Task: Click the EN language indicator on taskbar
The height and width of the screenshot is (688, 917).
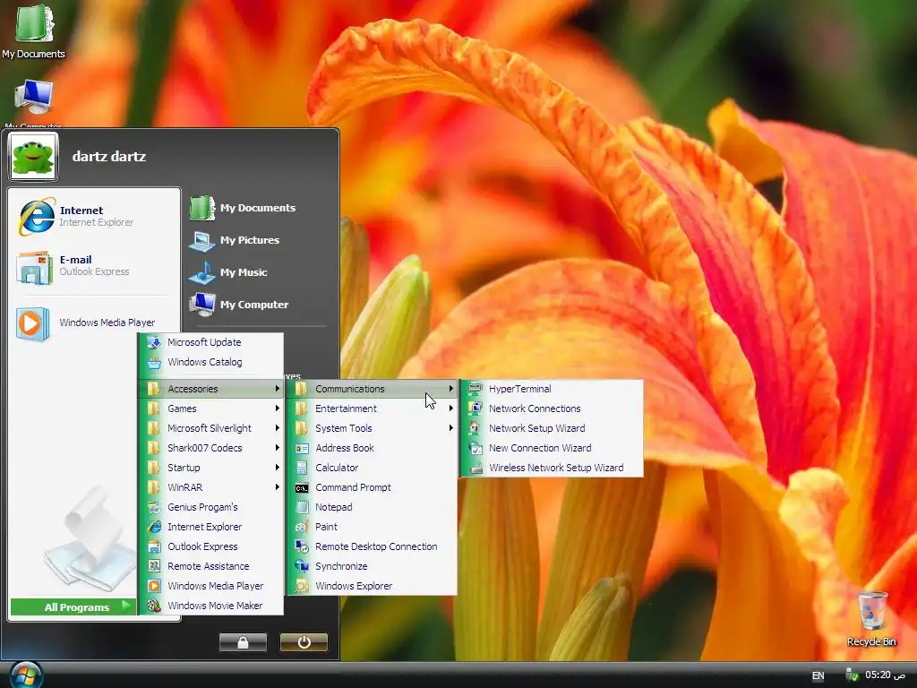Action: pos(818,675)
